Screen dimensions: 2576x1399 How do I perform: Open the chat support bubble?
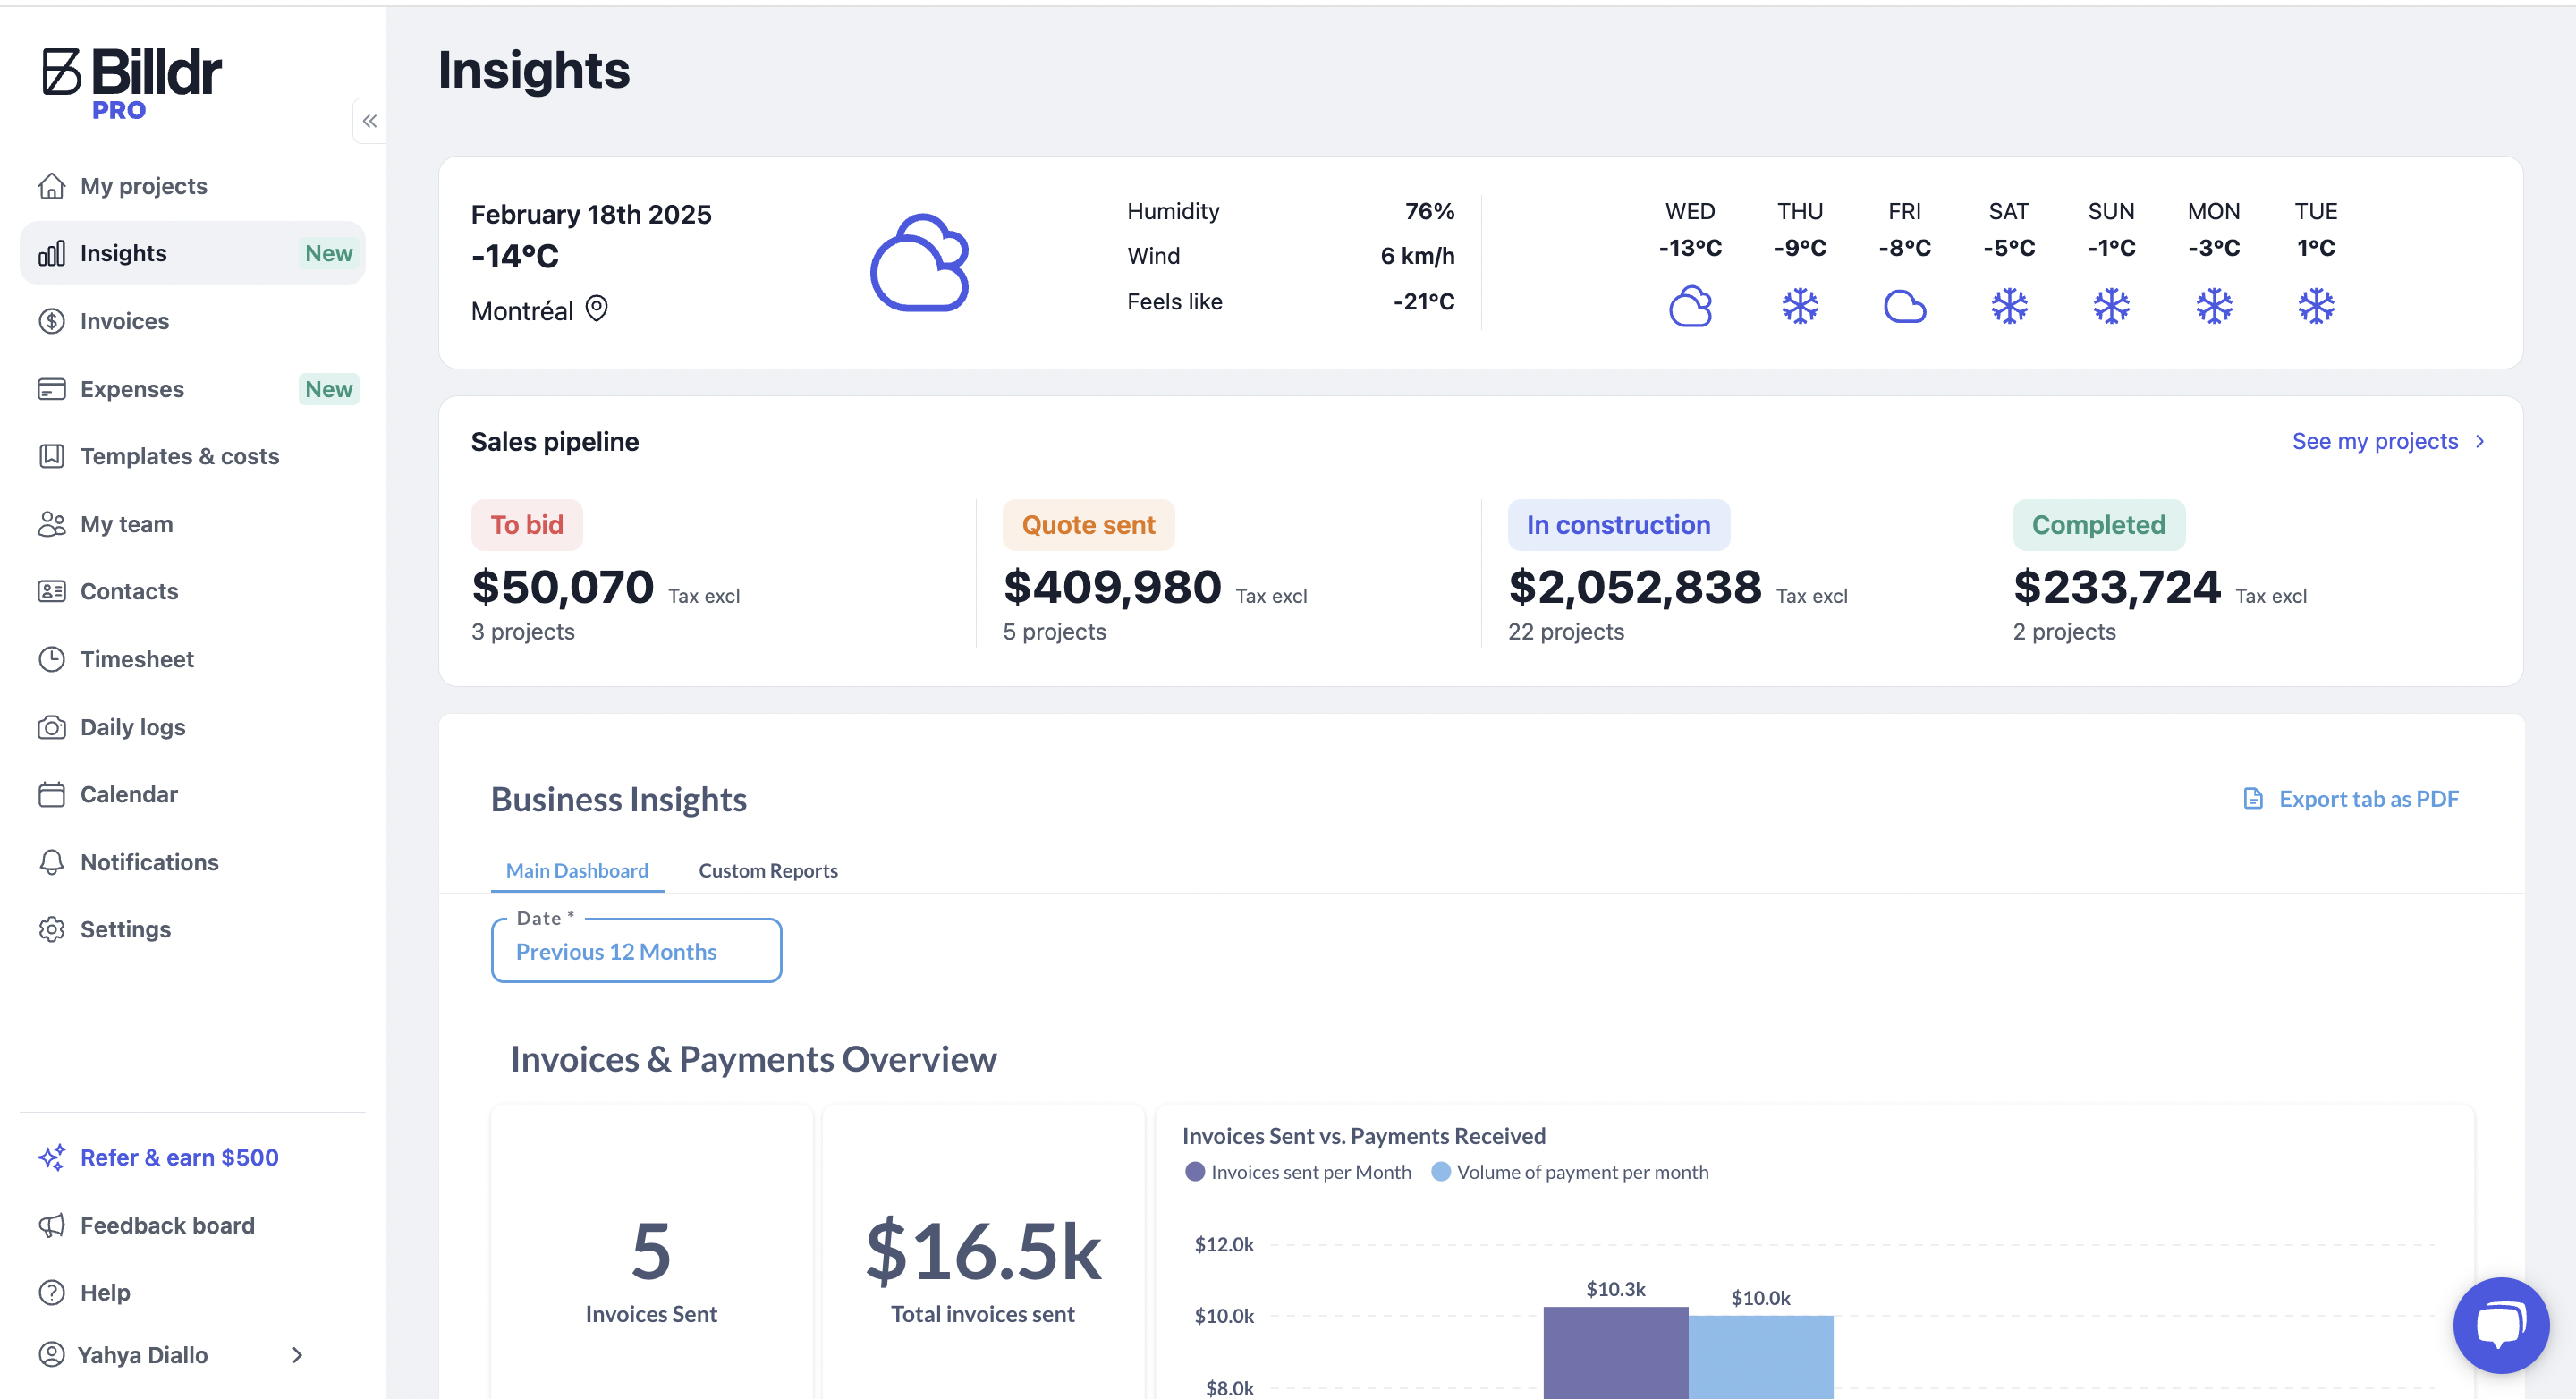(2500, 1325)
